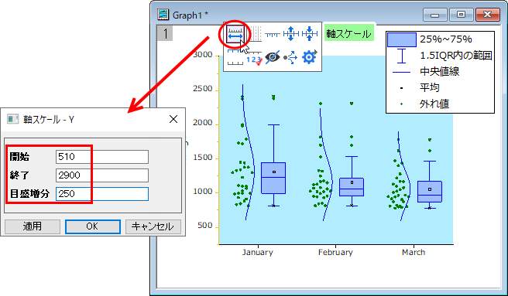
Task: Select the February axis label
Action: 335,252
